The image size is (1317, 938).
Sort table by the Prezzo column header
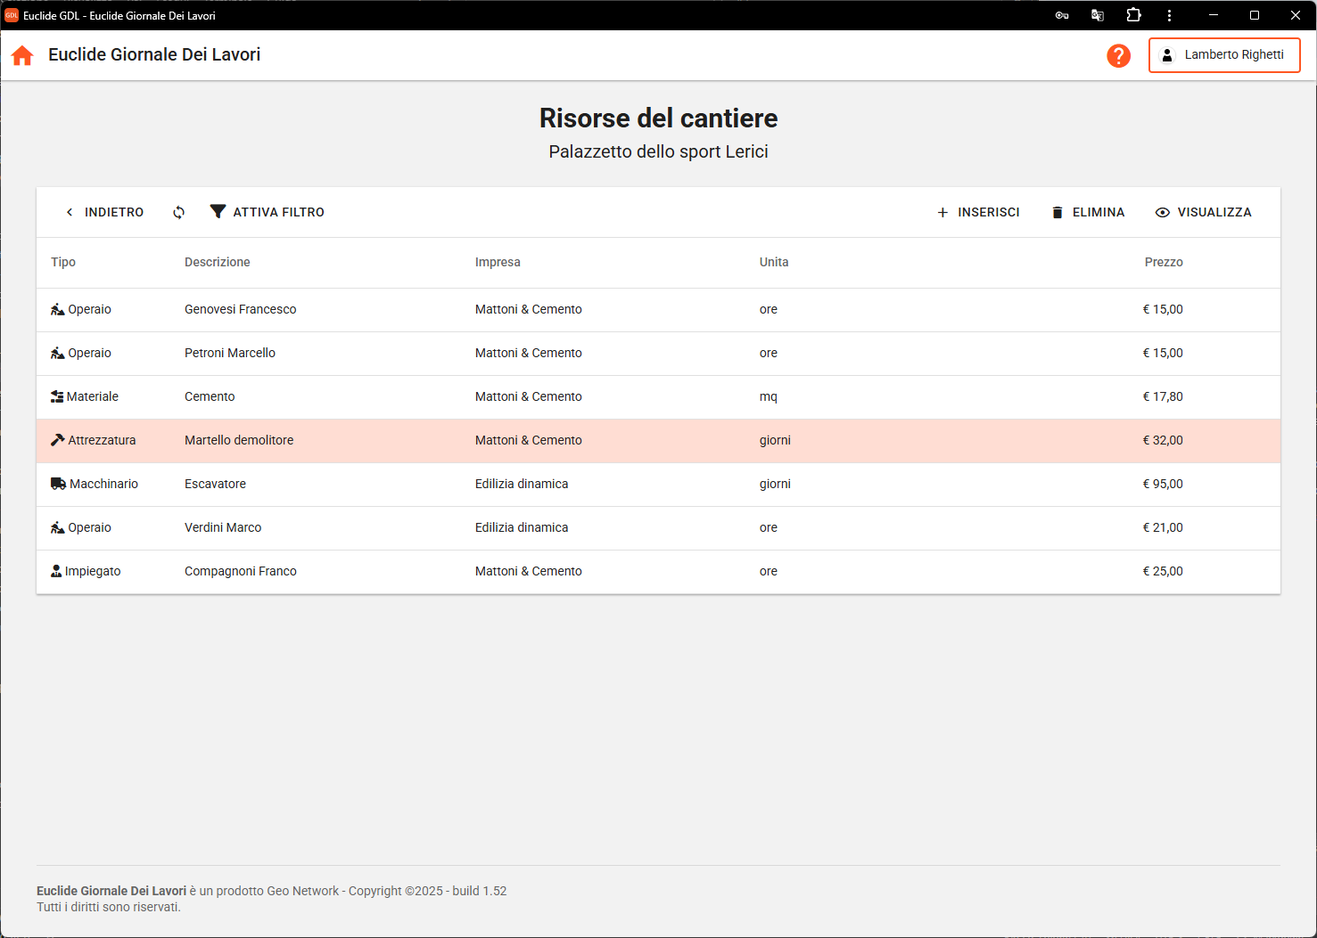tap(1163, 262)
